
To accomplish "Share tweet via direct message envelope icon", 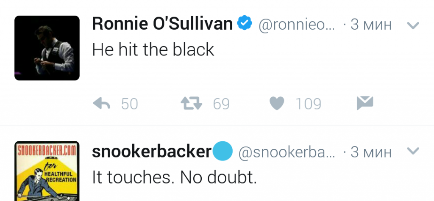I will [x=364, y=103].
